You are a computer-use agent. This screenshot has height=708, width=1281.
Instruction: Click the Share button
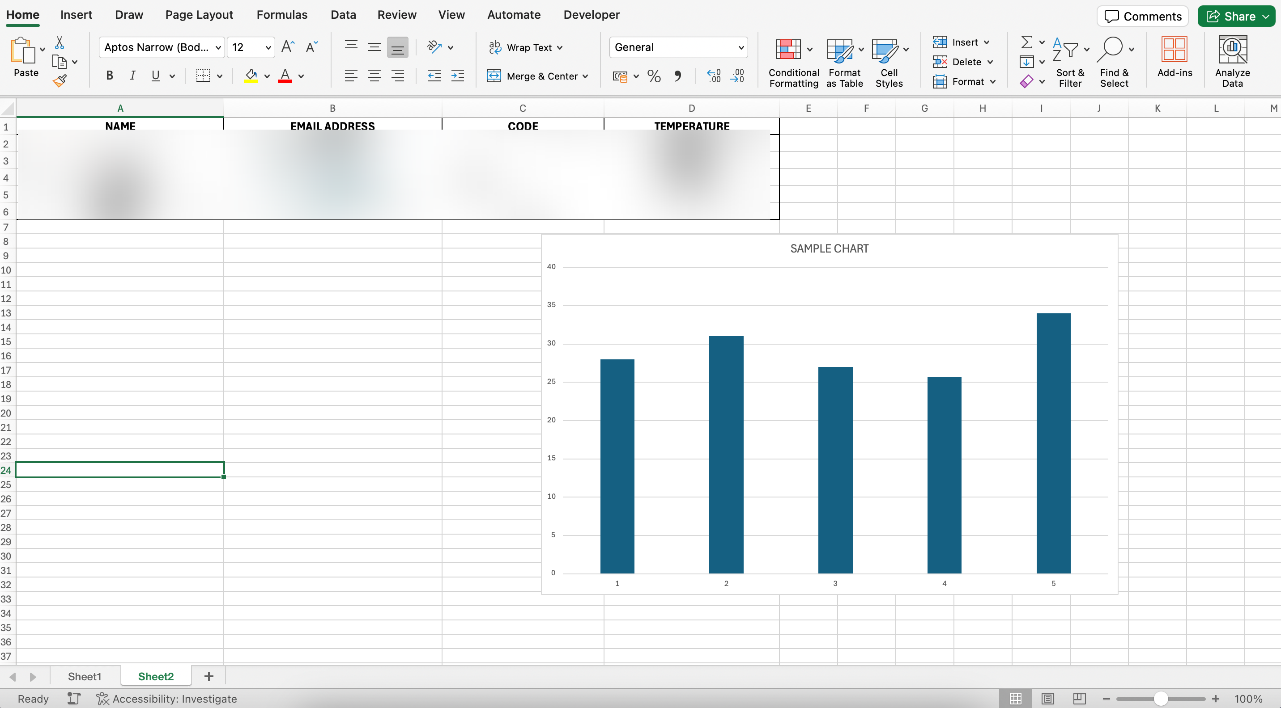[1235, 15]
